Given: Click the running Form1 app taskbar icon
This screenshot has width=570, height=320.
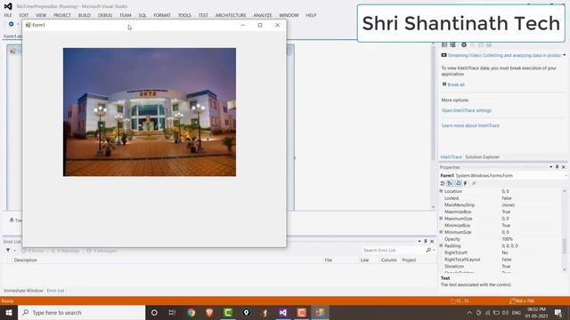Looking at the screenshot, I should (320, 312).
